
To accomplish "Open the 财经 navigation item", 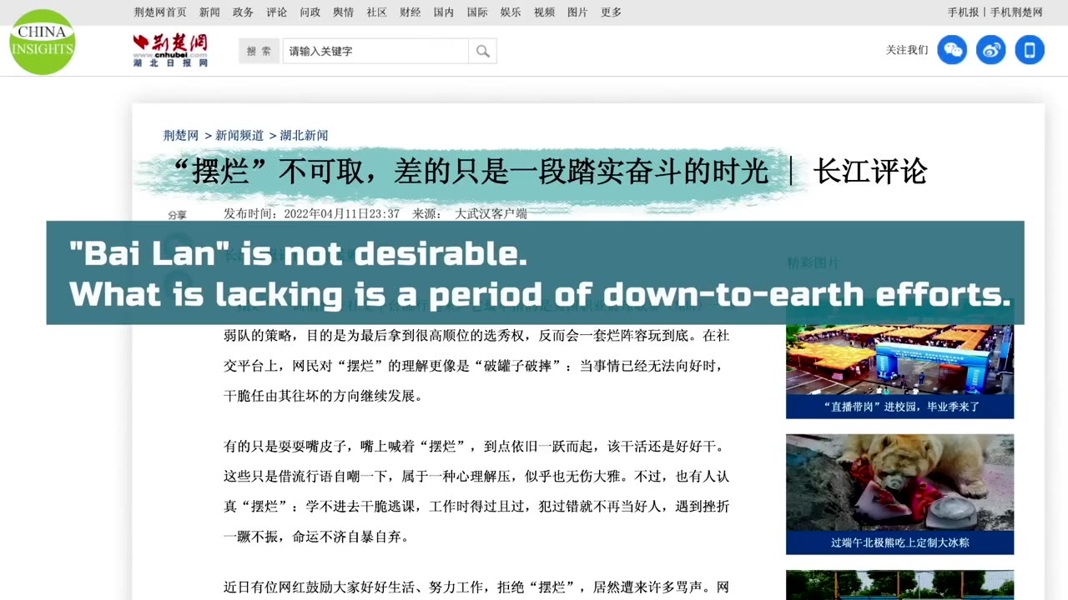I will [411, 12].
